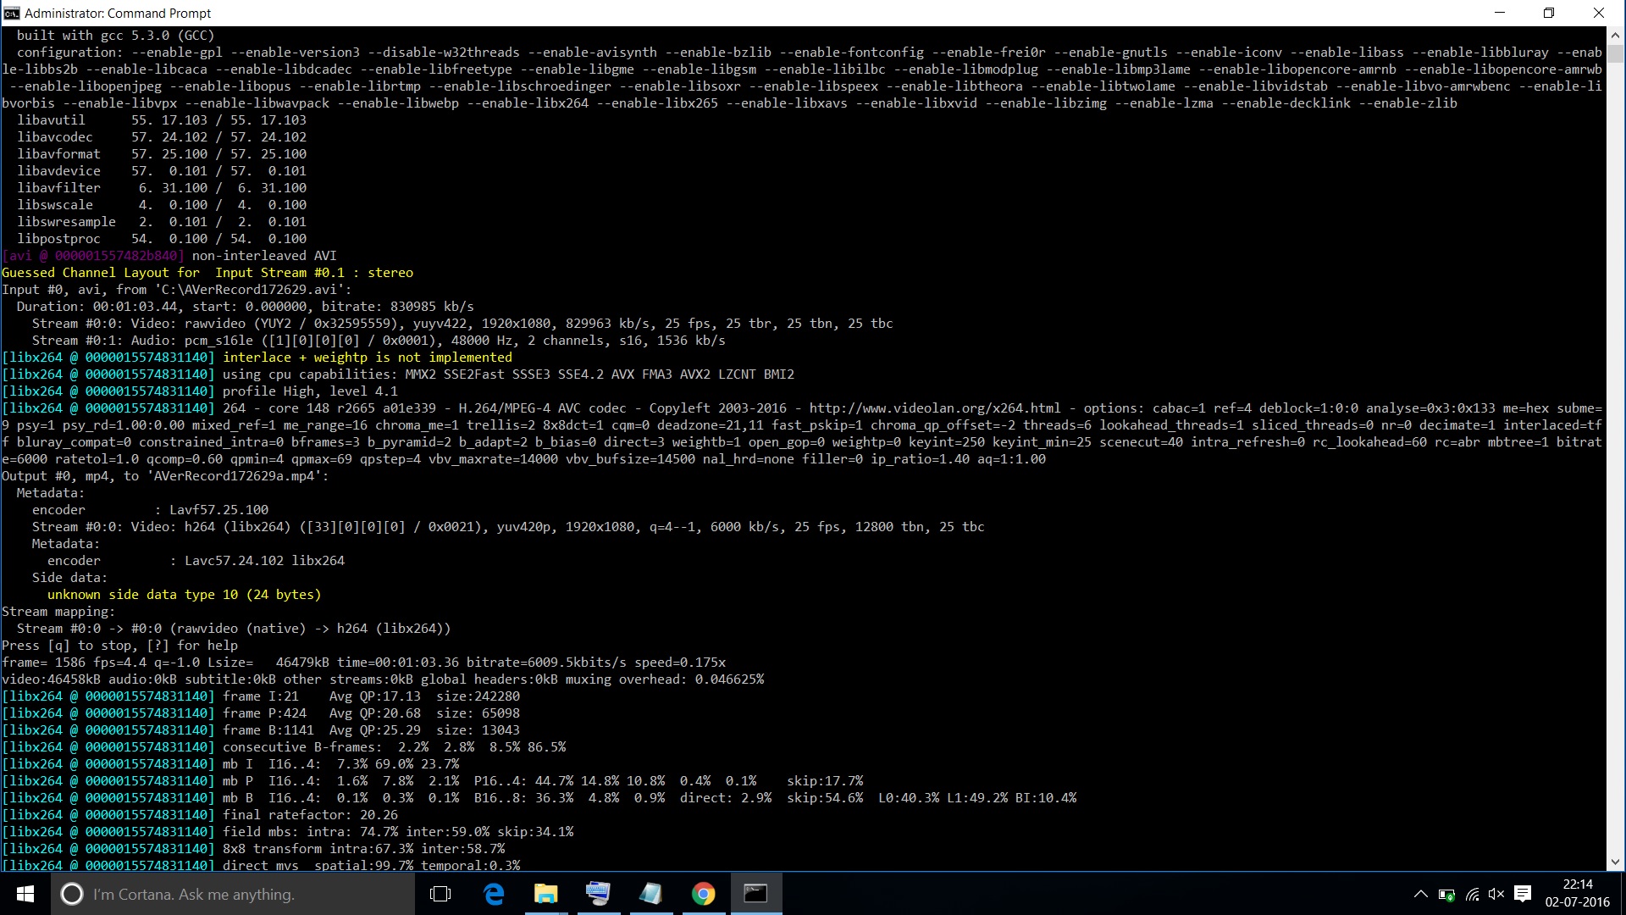This screenshot has width=1626, height=915.
Task: Open the clock and date flyout
Action: pos(1577,894)
